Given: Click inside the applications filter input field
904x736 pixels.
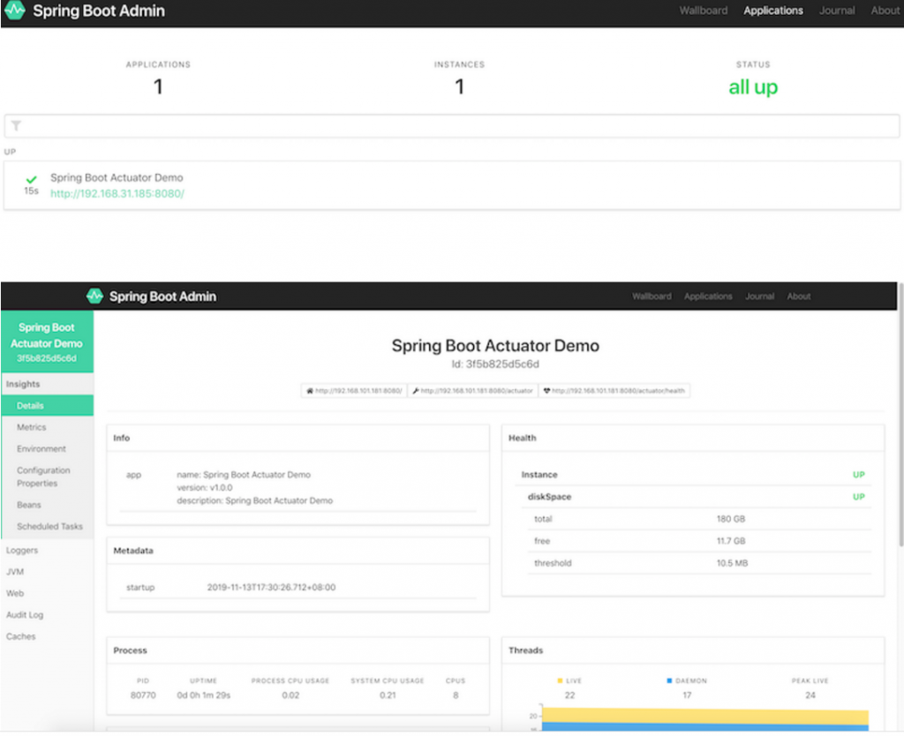Looking at the screenshot, I should [x=452, y=126].
